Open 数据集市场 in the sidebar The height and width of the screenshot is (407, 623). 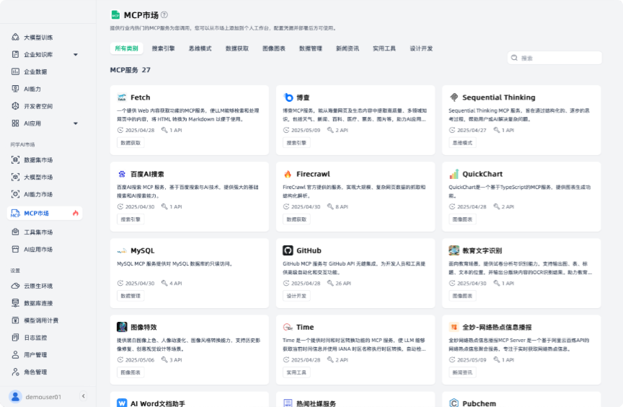pos(38,159)
